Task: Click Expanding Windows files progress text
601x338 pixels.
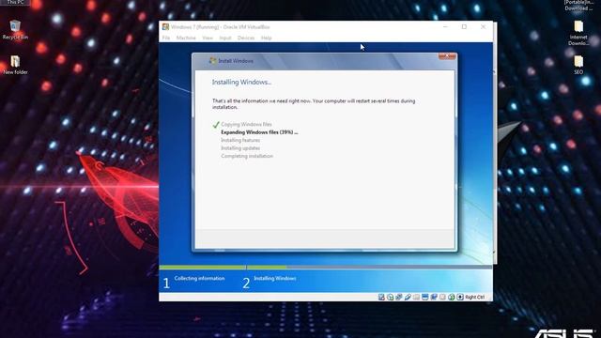Action: (x=259, y=132)
